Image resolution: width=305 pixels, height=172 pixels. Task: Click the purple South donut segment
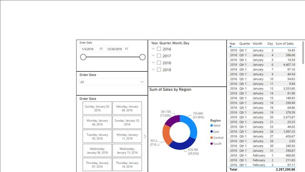173,119
